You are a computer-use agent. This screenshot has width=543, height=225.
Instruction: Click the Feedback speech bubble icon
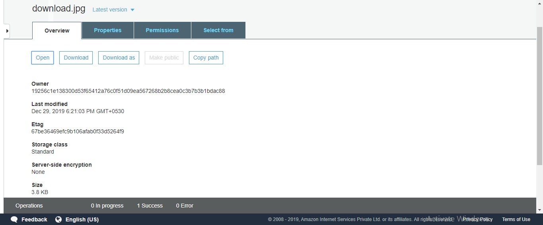[14, 219]
